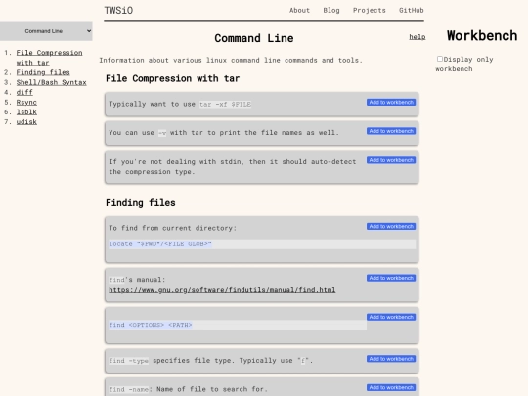Jump to Finding files in contents
Viewport: 528px width, 396px height.
click(43, 72)
